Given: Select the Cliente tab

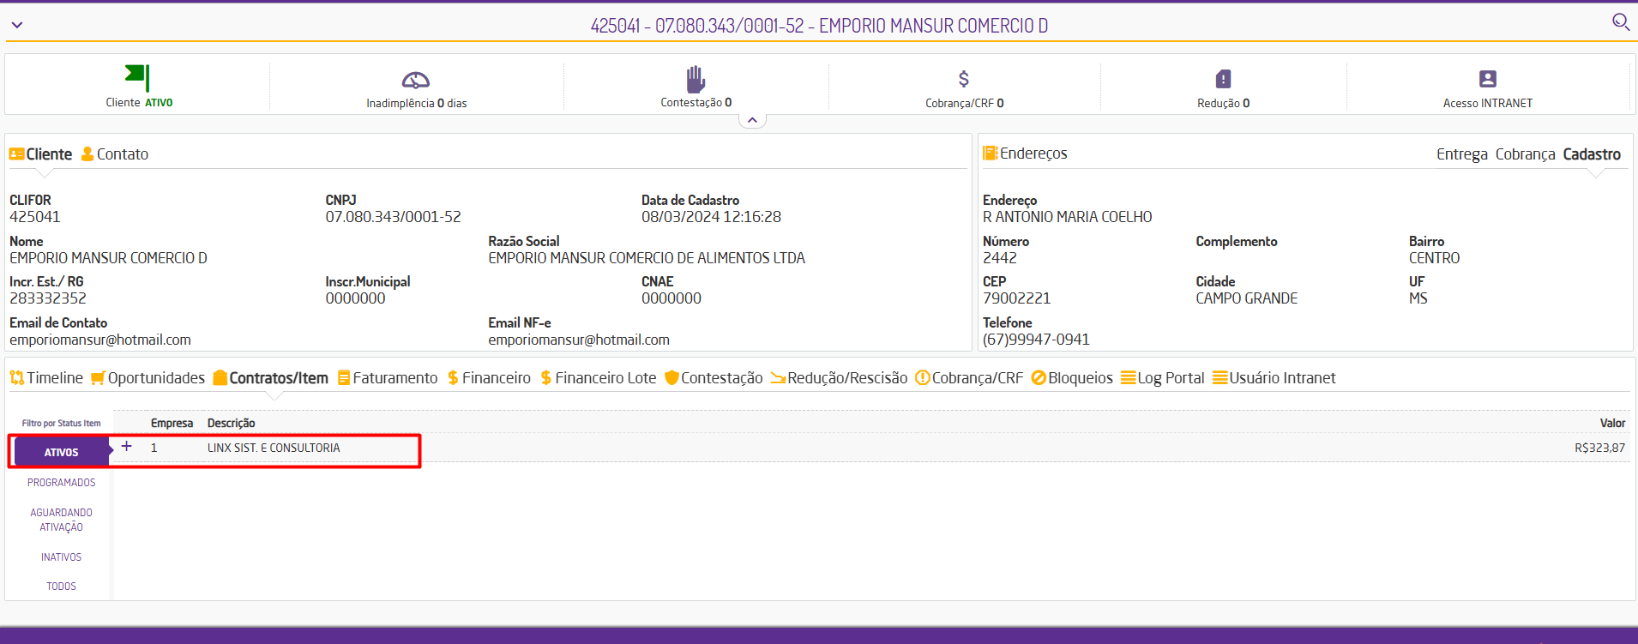Looking at the screenshot, I should click(x=40, y=154).
